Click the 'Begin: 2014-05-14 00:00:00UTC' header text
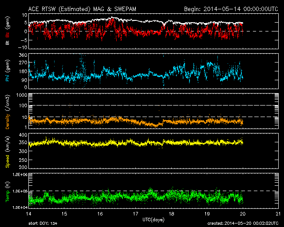The image size is (284, 227). click(231, 9)
